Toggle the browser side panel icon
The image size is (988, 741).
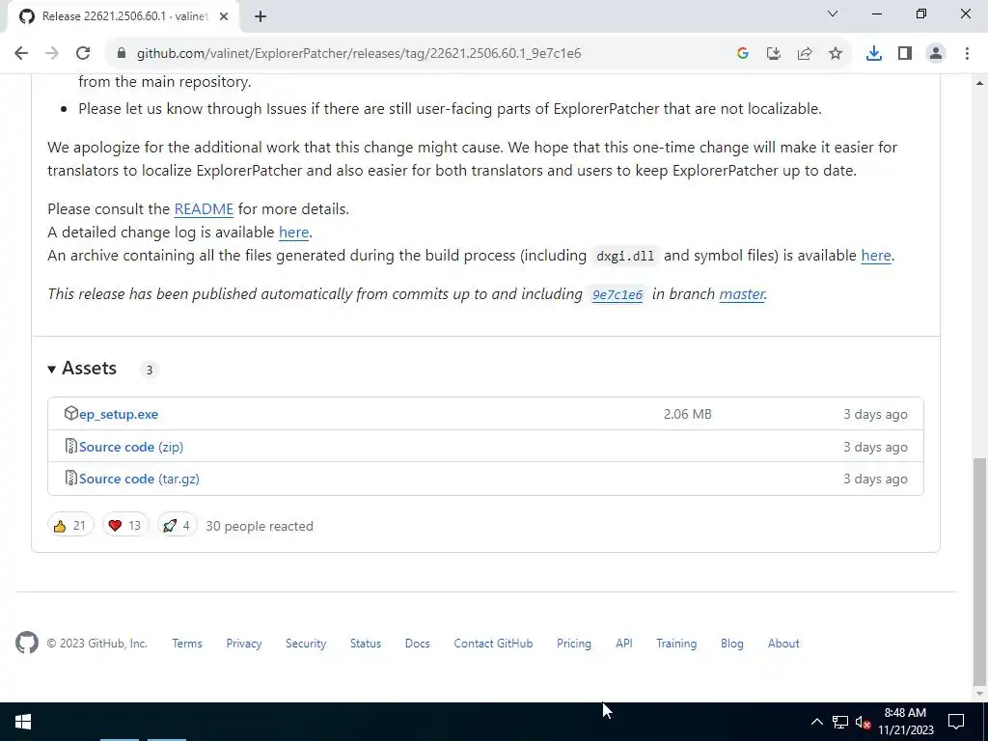(905, 54)
